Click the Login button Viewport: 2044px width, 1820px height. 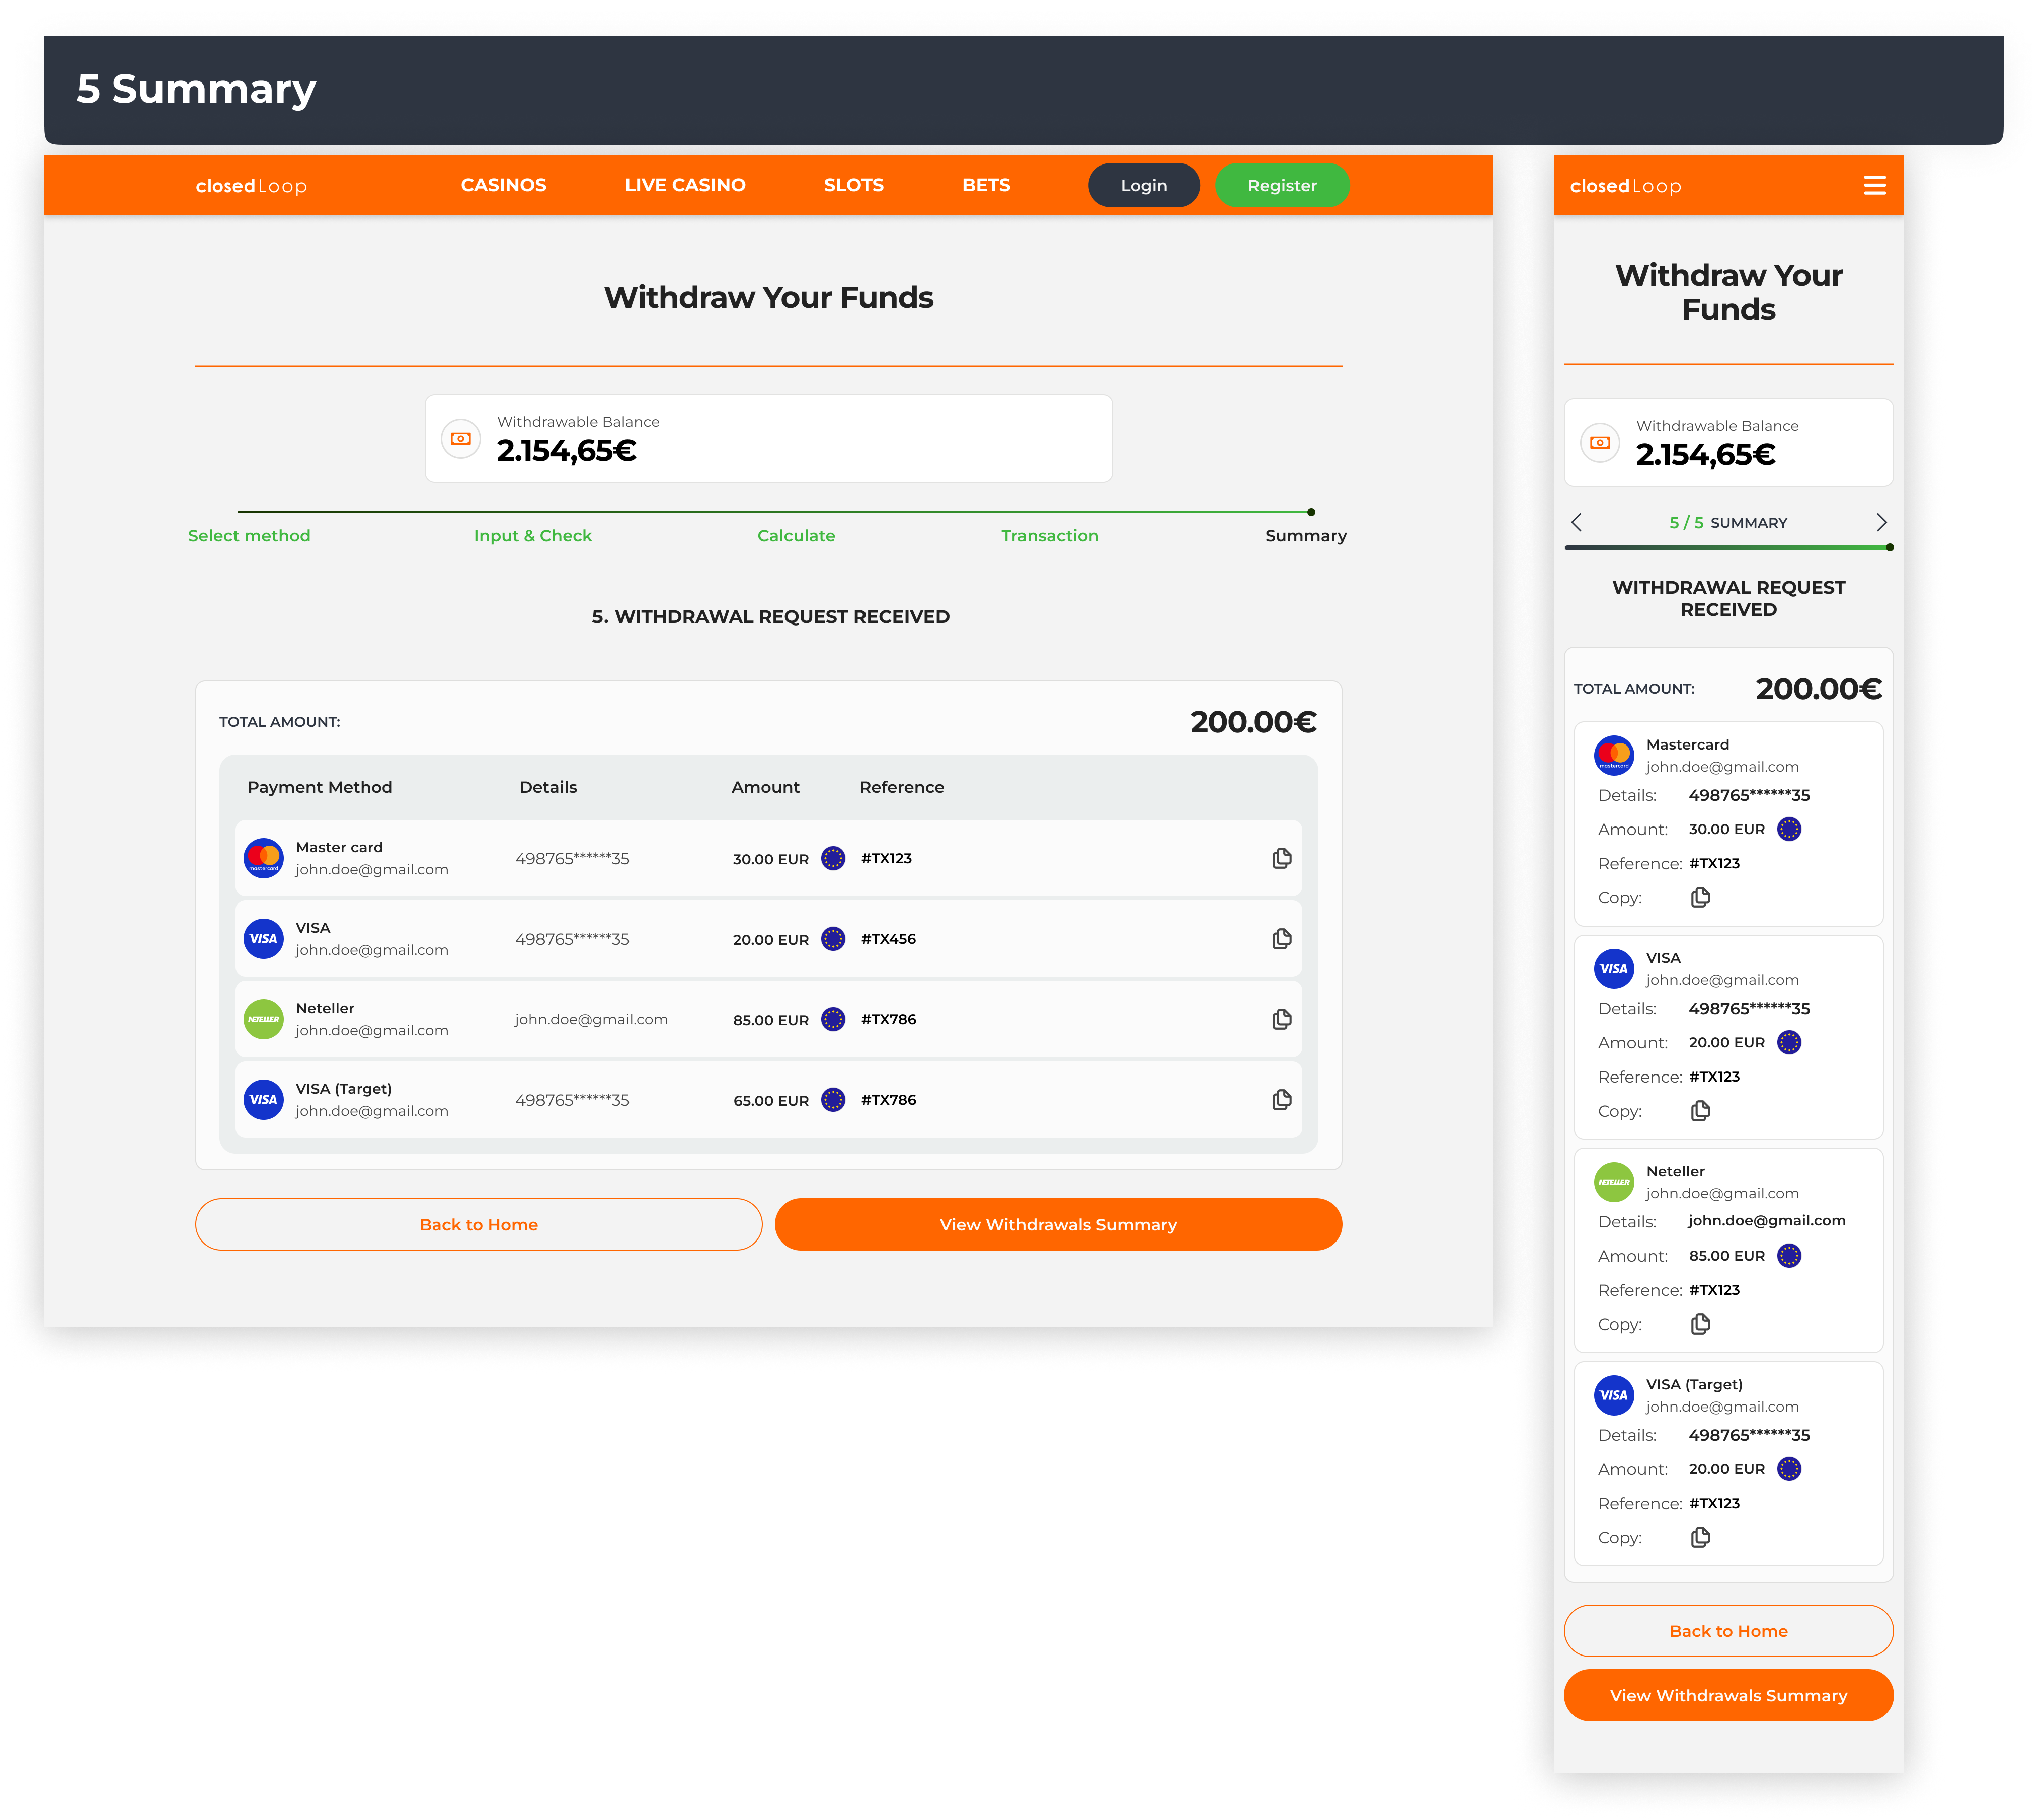[1144, 186]
